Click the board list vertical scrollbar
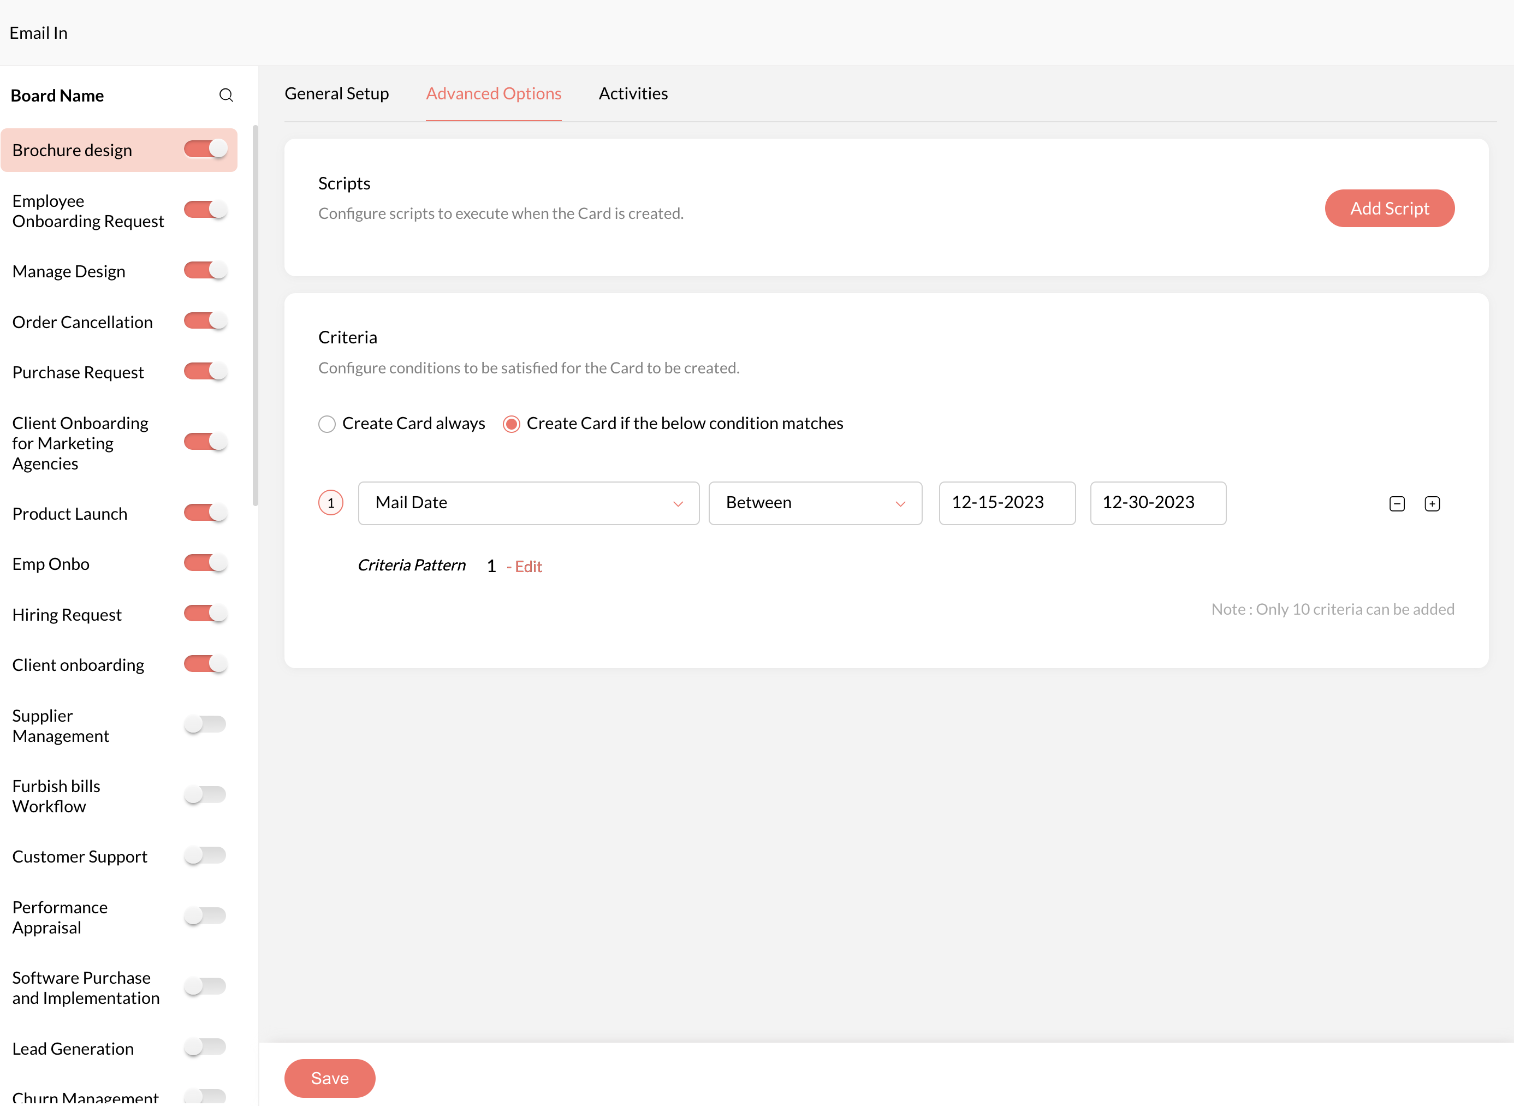 (255, 314)
